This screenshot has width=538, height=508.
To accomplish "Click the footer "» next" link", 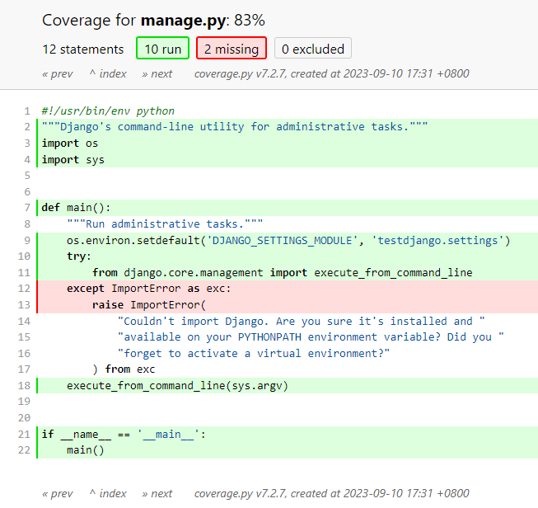I will click(x=157, y=494).
